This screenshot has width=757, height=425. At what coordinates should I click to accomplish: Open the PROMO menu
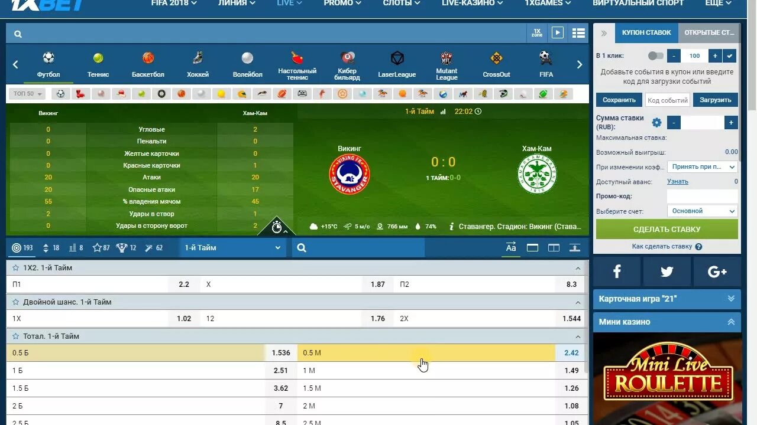[342, 3]
